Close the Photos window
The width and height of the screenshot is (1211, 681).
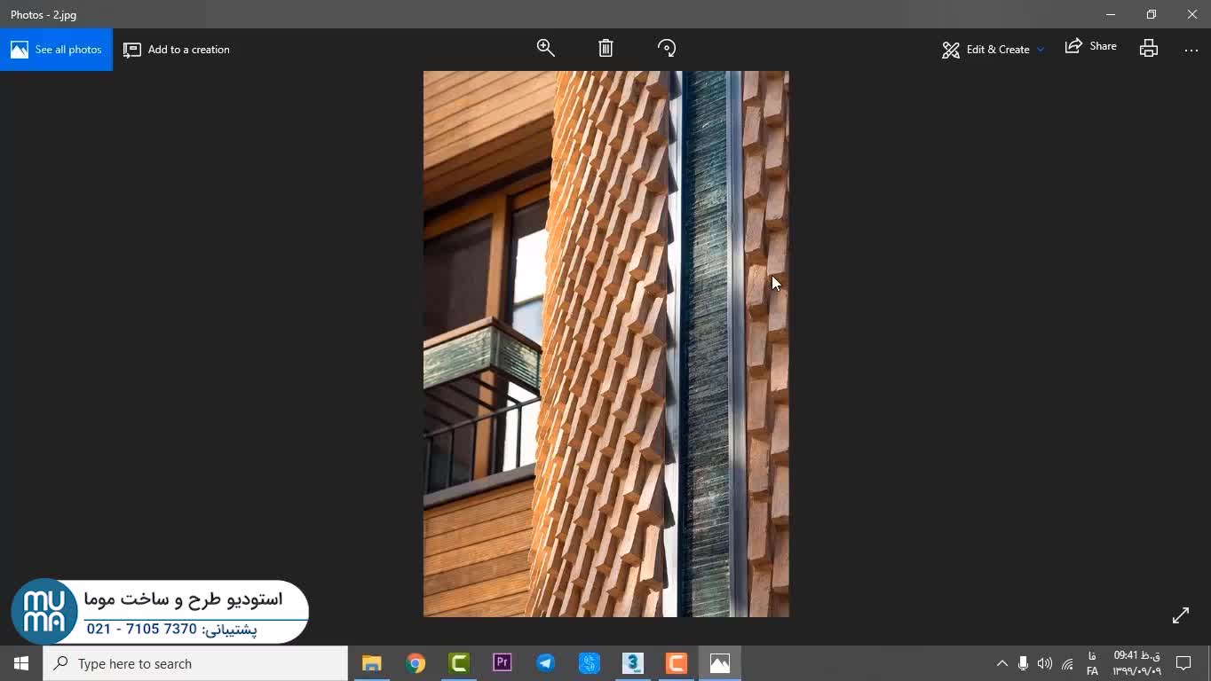click(x=1192, y=14)
